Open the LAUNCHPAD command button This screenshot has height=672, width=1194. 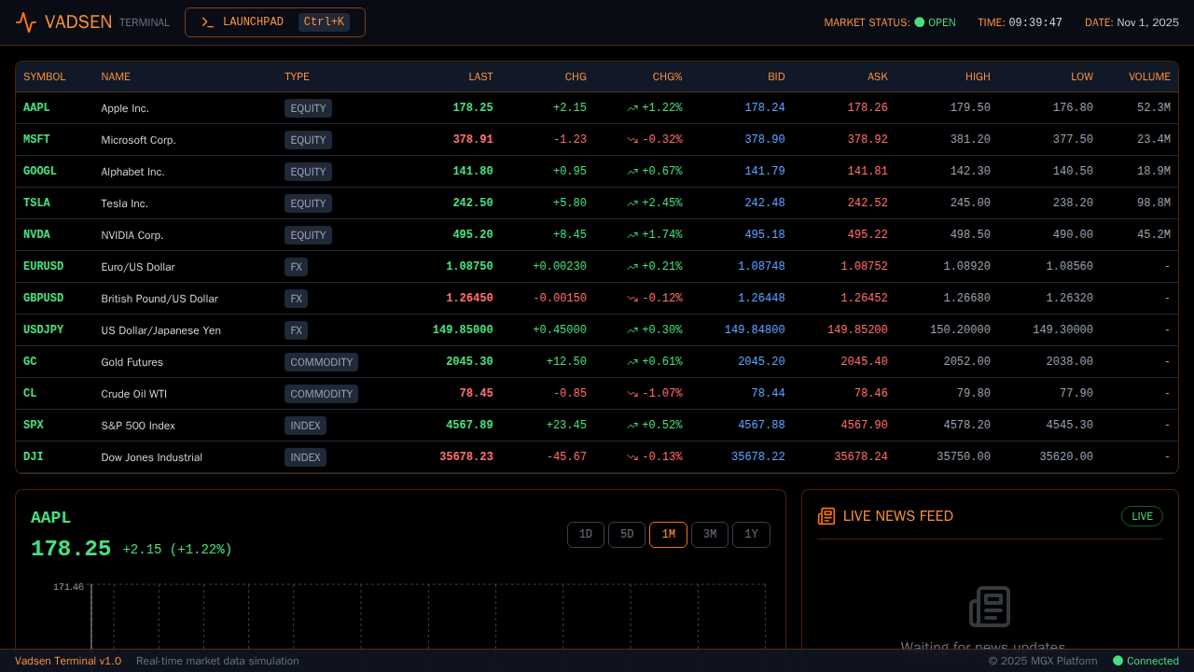(x=275, y=22)
